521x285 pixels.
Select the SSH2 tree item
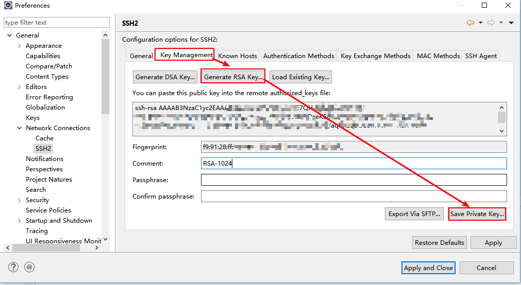click(x=43, y=148)
